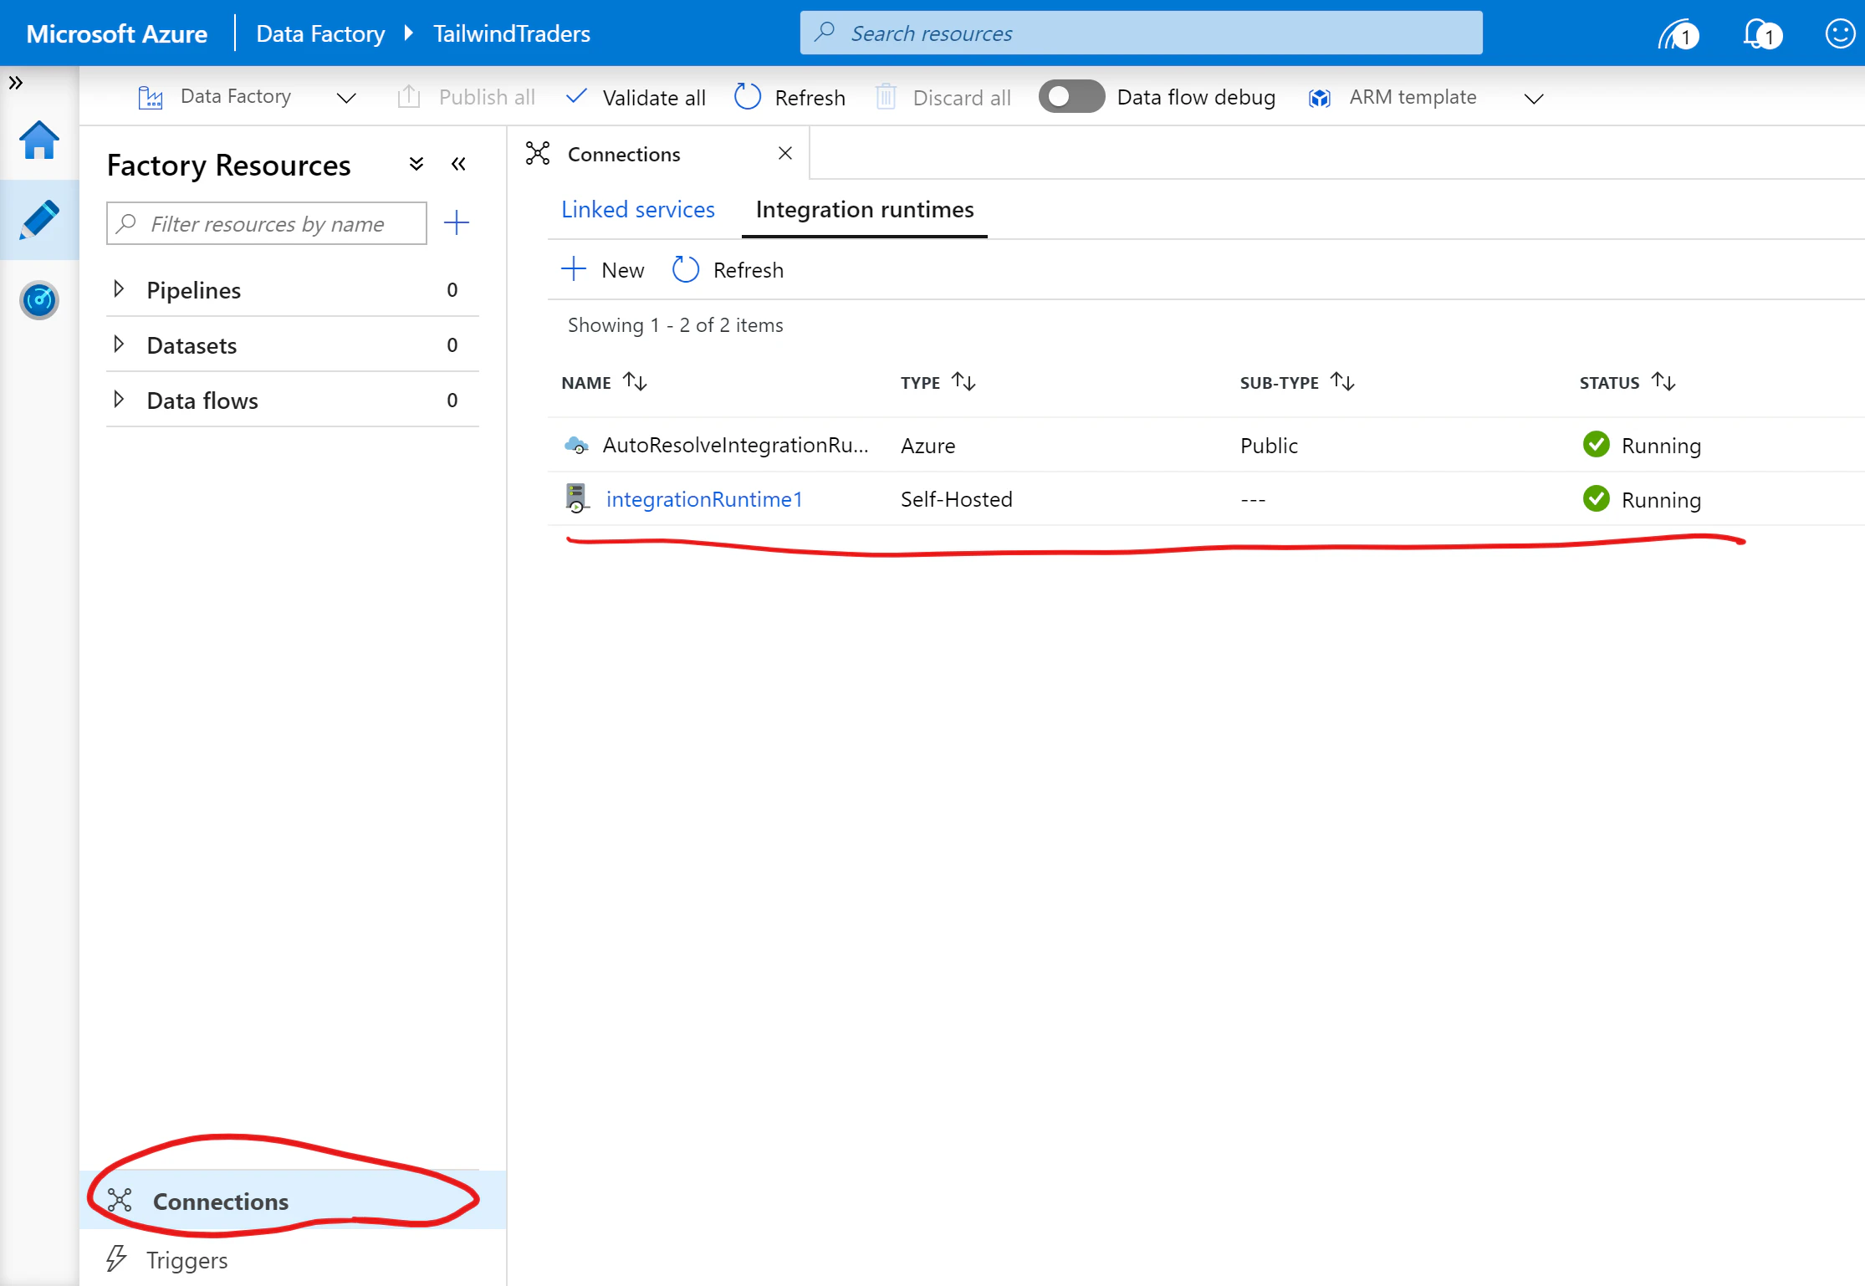Focus the Search resources field

coord(1141,33)
